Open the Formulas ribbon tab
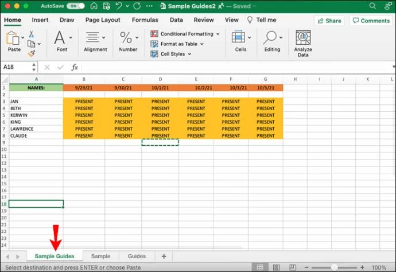The width and height of the screenshot is (396, 272). 145,20
